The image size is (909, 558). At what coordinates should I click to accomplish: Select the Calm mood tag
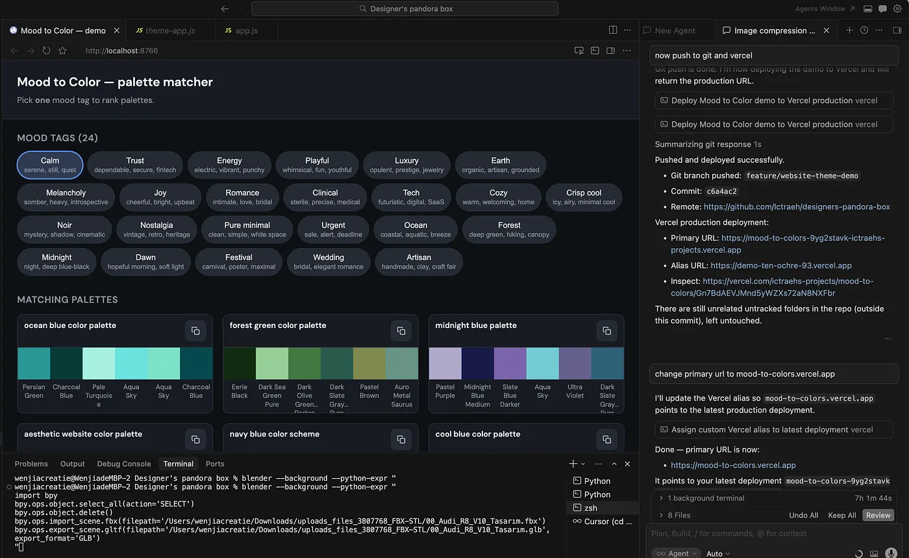[x=50, y=164]
